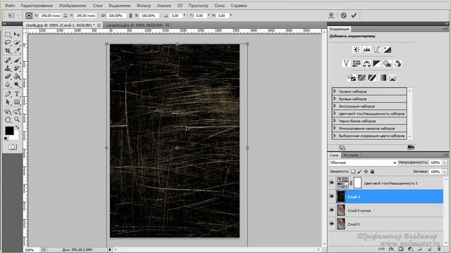Select the Rectangular Marquee tool
This screenshot has height=253, width=451.
click(8, 34)
